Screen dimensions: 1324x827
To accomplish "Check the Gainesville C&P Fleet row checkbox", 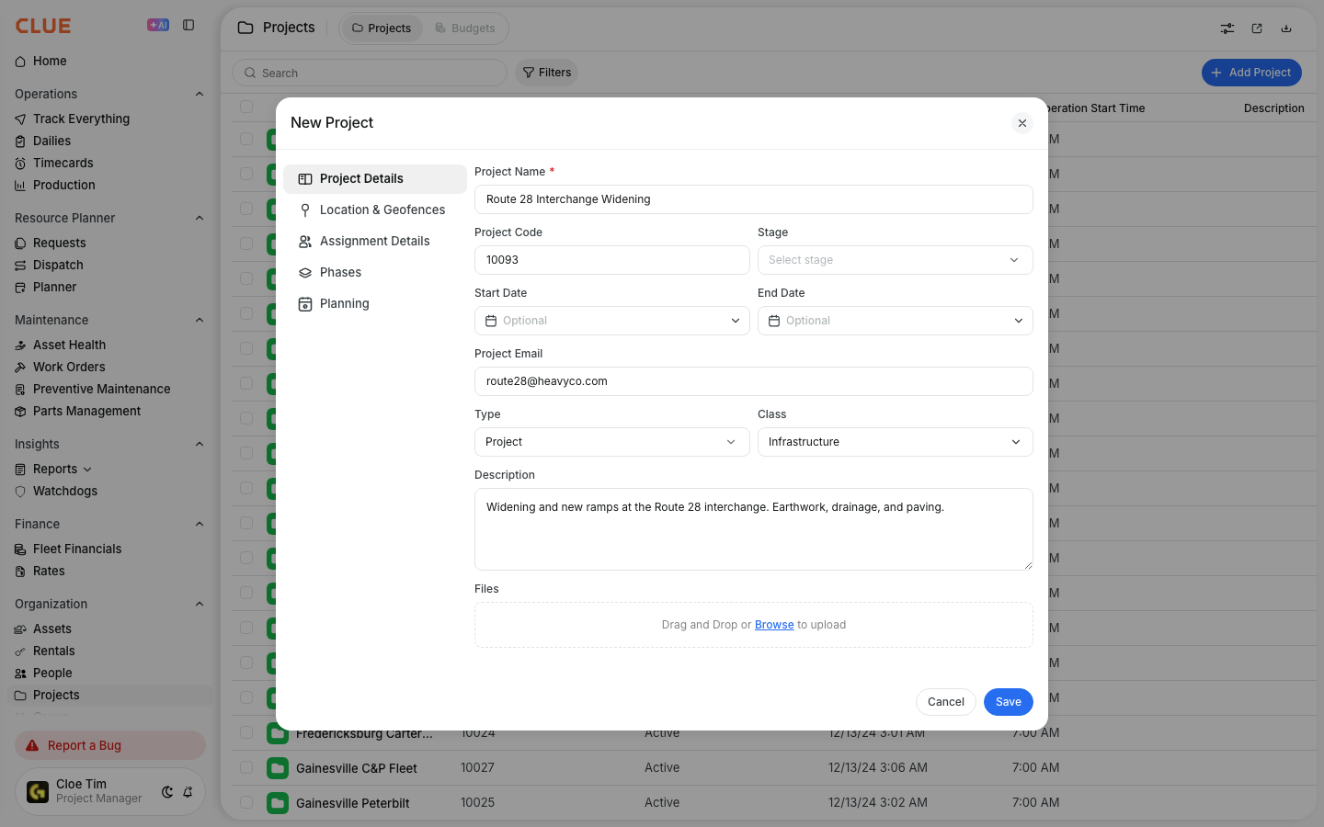I will 246,767.
